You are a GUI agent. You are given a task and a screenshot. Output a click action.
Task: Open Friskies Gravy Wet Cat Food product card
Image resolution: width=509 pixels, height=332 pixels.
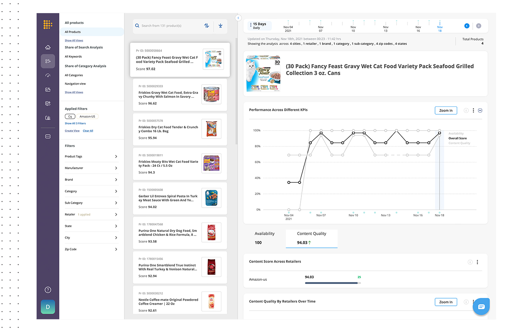(180, 95)
